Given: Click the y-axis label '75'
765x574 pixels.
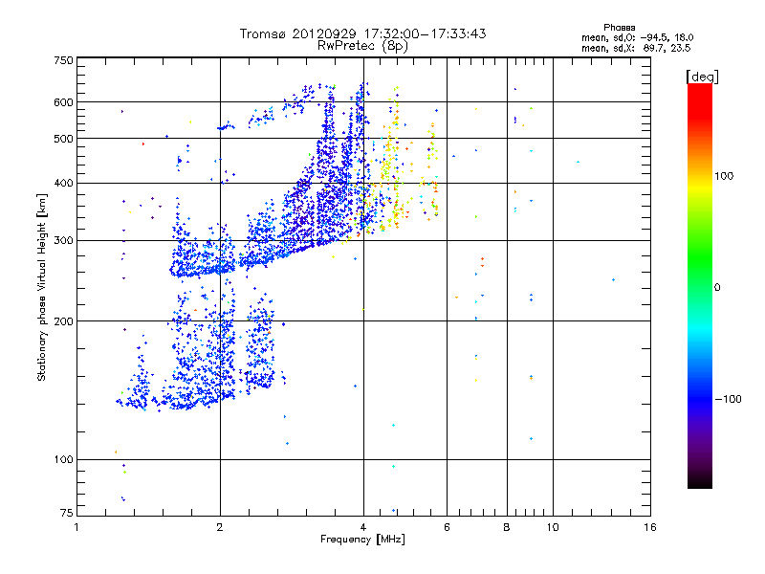Looking at the screenshot, I should [x=67, y=513].
